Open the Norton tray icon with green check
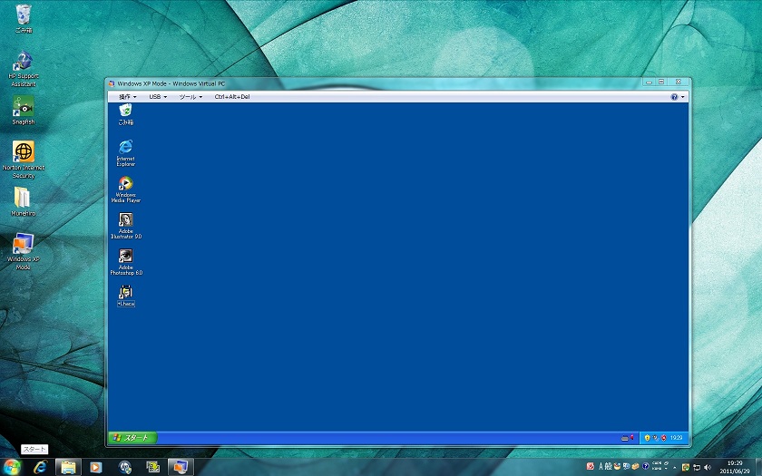The height and width of the screenshot is (476, 762). pos(686,467)
